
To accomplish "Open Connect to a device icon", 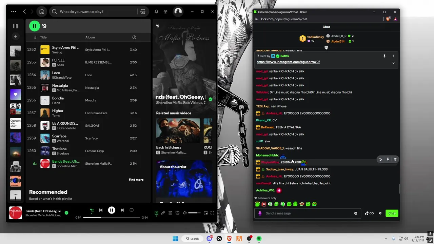I will tap(177, 213).
